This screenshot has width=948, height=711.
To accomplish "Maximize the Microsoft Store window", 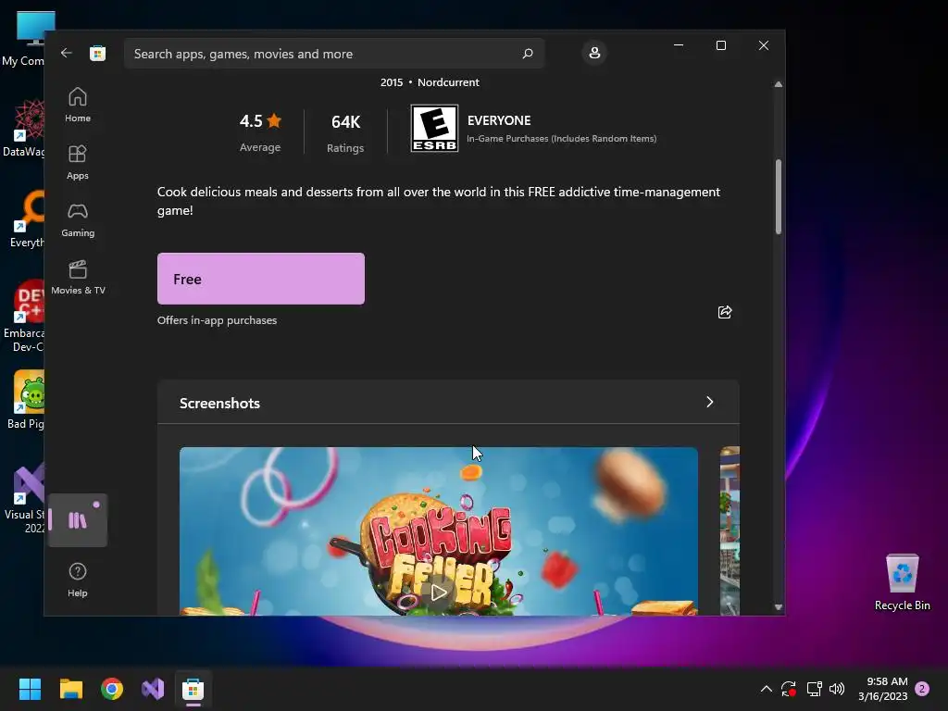I will (720, 45).
